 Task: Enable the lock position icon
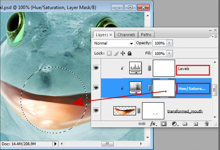click(x=123, y=53)
